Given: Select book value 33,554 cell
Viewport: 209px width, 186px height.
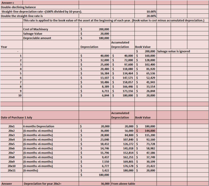Looking at the screenshot, I should pyautogui.click(x=146, y=86).
